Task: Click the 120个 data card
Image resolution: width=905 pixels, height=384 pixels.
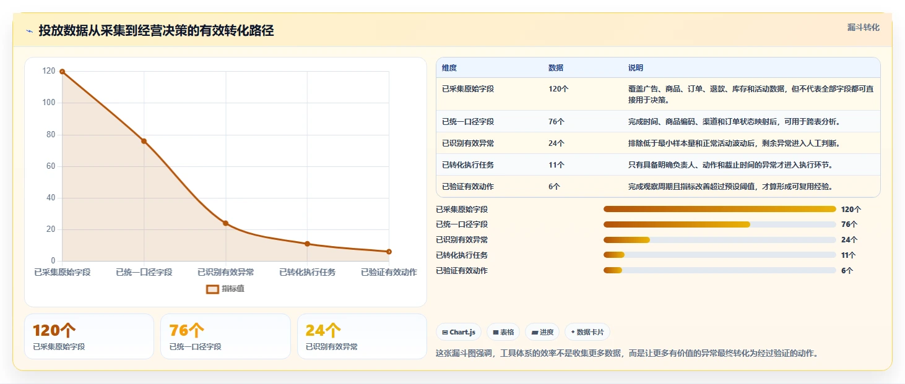Action: (x=89, y=336)
